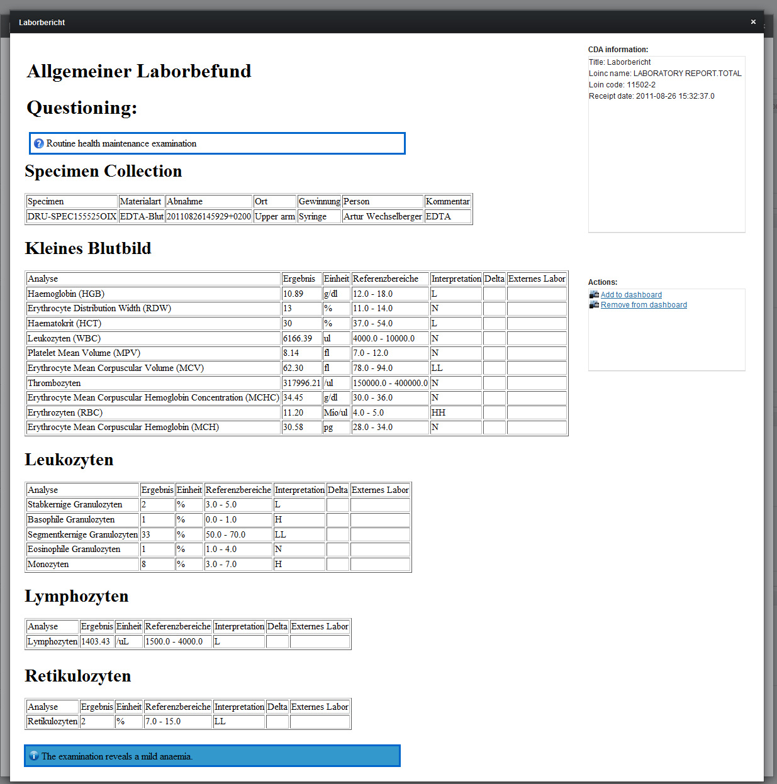The image size is (777, 784).
Task: Select the Remove from dashboard link
Action: (644, 305)
